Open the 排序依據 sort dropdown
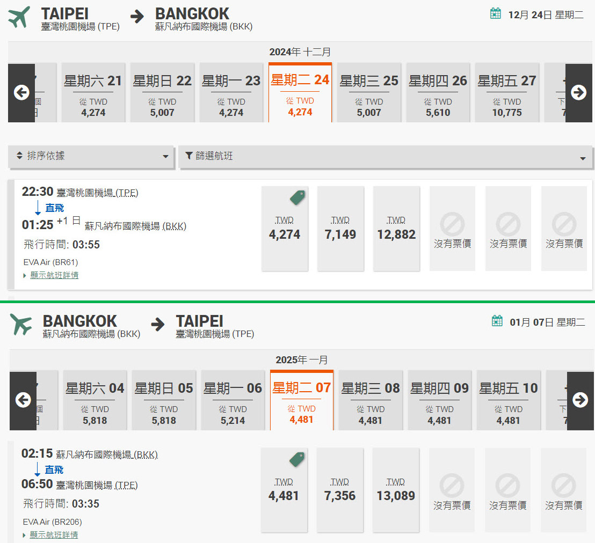The height and width of the screenshot is (543, 595). (x=91, y=156)
